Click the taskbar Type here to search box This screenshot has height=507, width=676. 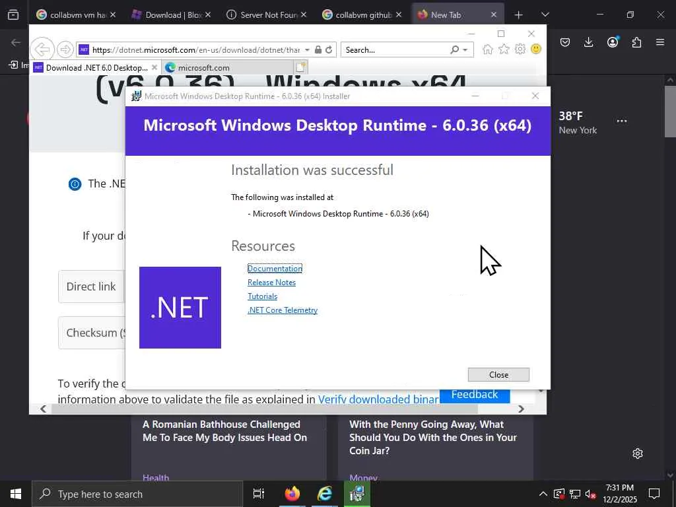point(137,494)
